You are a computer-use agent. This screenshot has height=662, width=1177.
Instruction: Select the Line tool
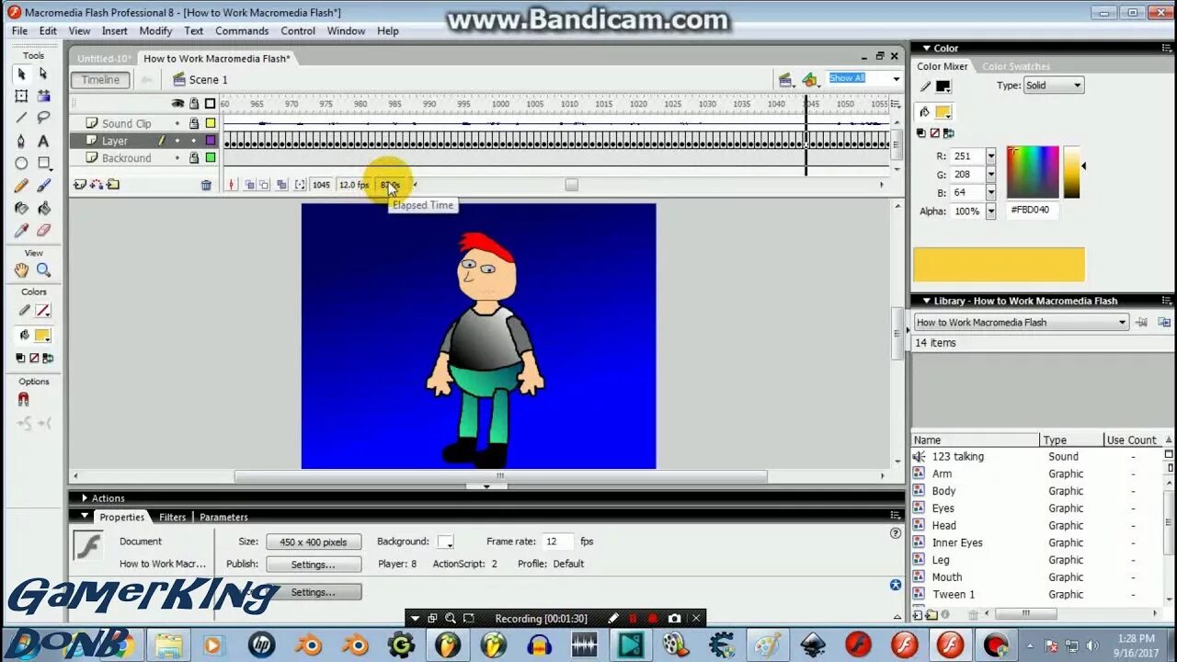click(21, 118)
